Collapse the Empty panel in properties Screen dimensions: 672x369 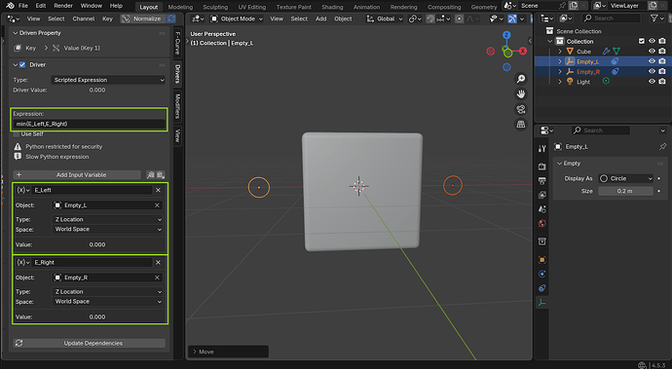559,164
